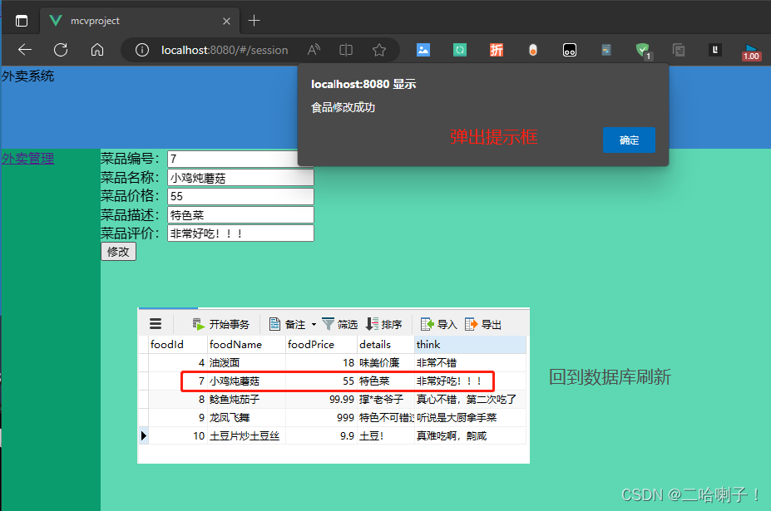Viewport: 771px width, 511px height.
Task: Open the hamburger menu in database toolbar
Action: tap(156, 324)
